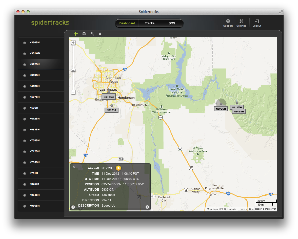Switch to the Tracks tab
Screen dimensions: 298x239
click(150, 23)
